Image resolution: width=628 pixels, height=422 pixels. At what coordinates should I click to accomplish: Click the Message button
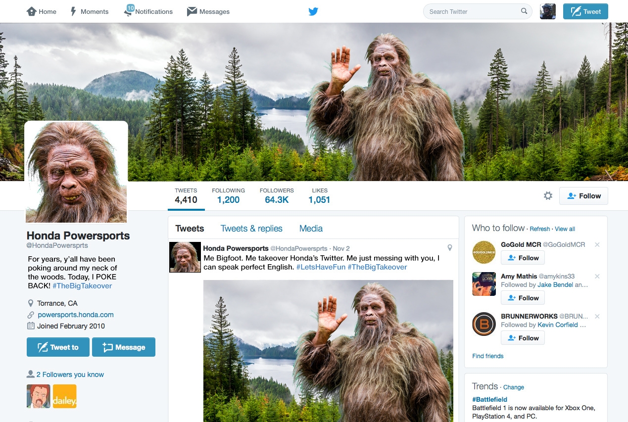[x=124, y=347]
